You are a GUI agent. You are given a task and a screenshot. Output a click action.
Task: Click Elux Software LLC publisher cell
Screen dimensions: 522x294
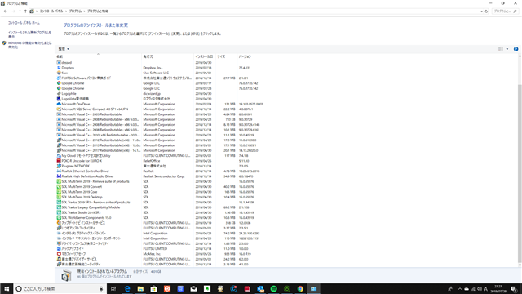tap(156, 73)
